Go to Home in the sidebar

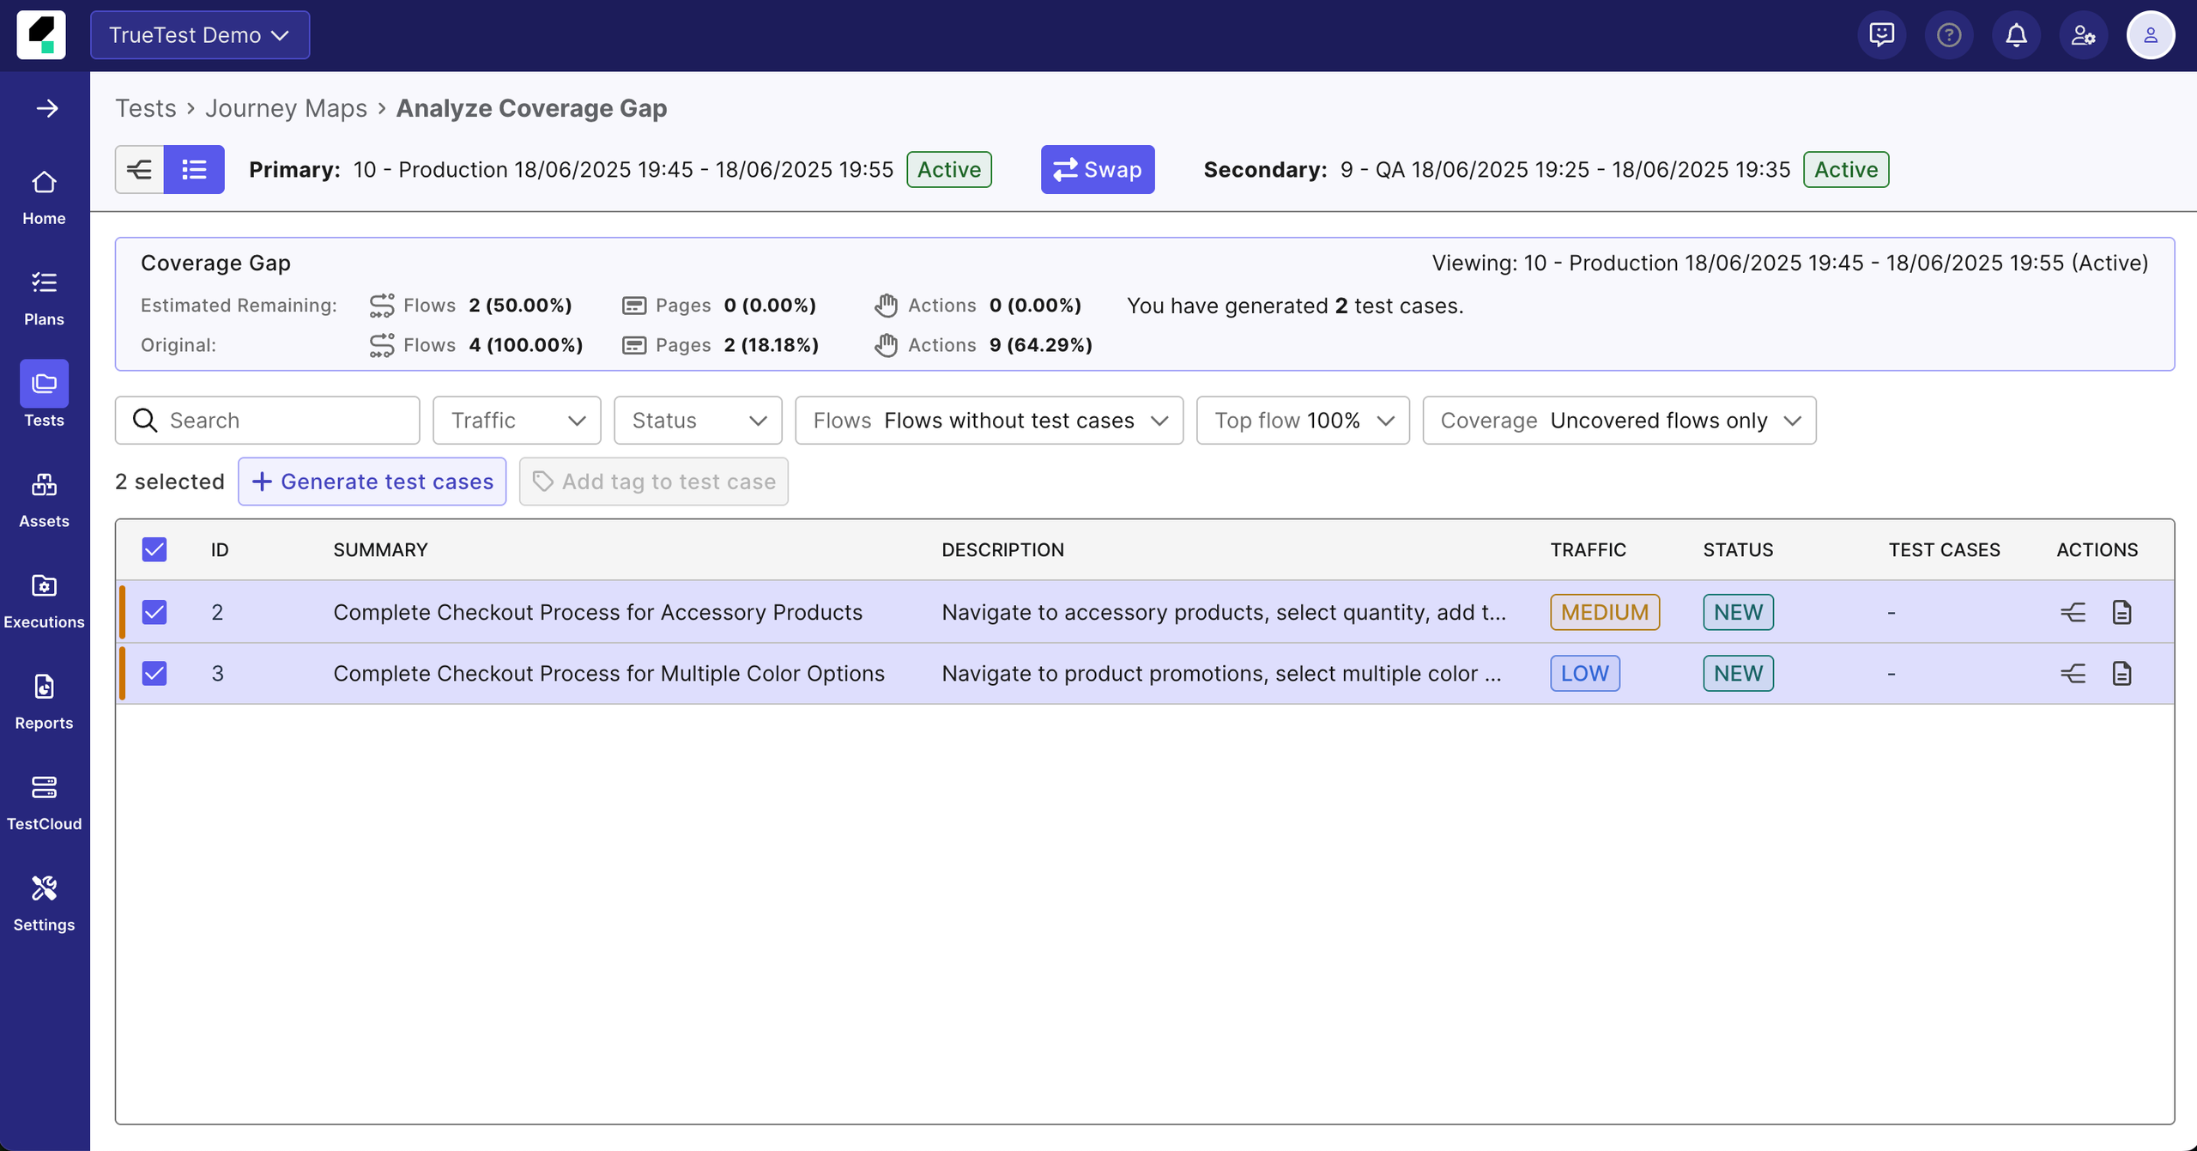[x=44, y=198]
